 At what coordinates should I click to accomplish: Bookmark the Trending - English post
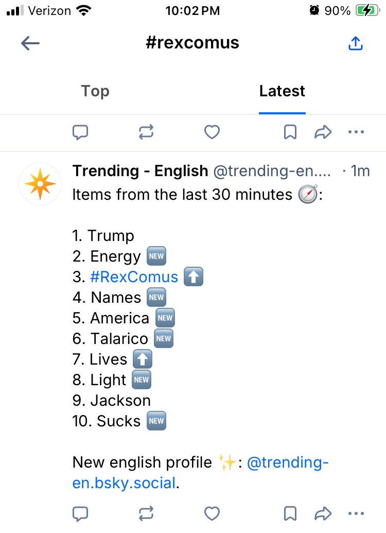[290, 513]
